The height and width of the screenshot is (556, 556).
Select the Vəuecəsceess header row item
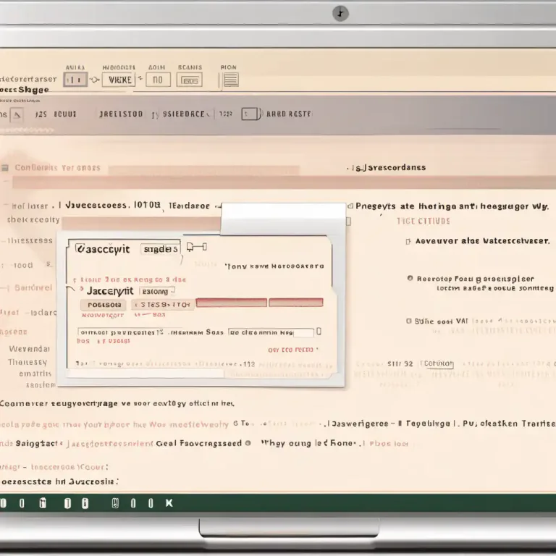click(x=96, y=206)
